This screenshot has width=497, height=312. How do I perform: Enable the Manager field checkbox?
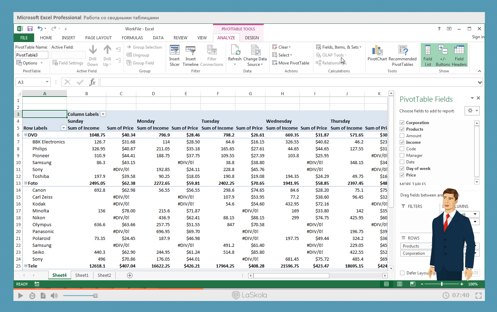[402, 155]
